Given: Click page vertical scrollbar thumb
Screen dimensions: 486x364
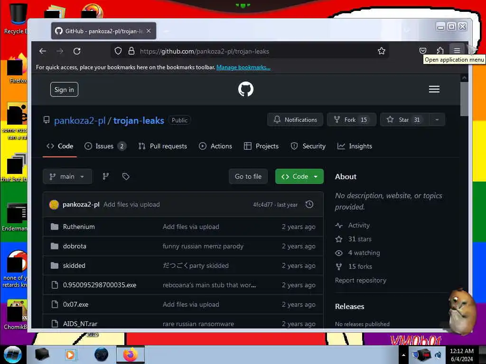Looking at the screenshot, I should [x=464, y=100].
